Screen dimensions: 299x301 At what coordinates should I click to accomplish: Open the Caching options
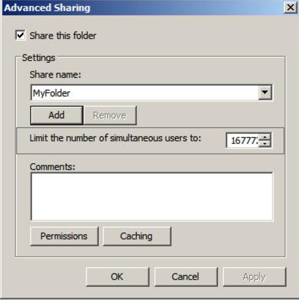(136, 236)
